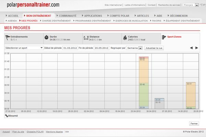Click the blue 00:04 segment at bar bottom
This screenshot has width=206, height=137.
[x=144, y=108]
